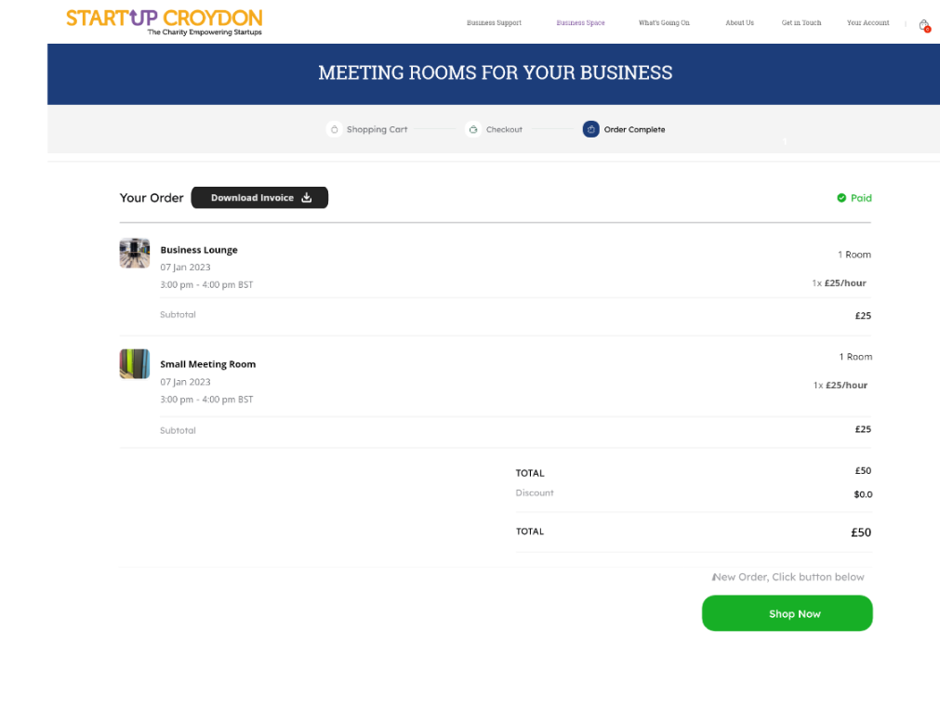The width and height of the screenshot is (940, 708).
Task: Click the Download Invoice button
Action: point(259,198)
